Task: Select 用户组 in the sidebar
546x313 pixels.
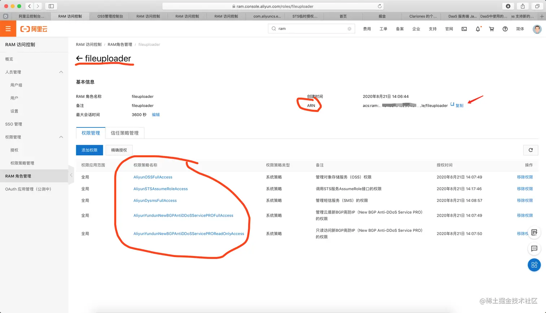Action: [x=16, y=85]
